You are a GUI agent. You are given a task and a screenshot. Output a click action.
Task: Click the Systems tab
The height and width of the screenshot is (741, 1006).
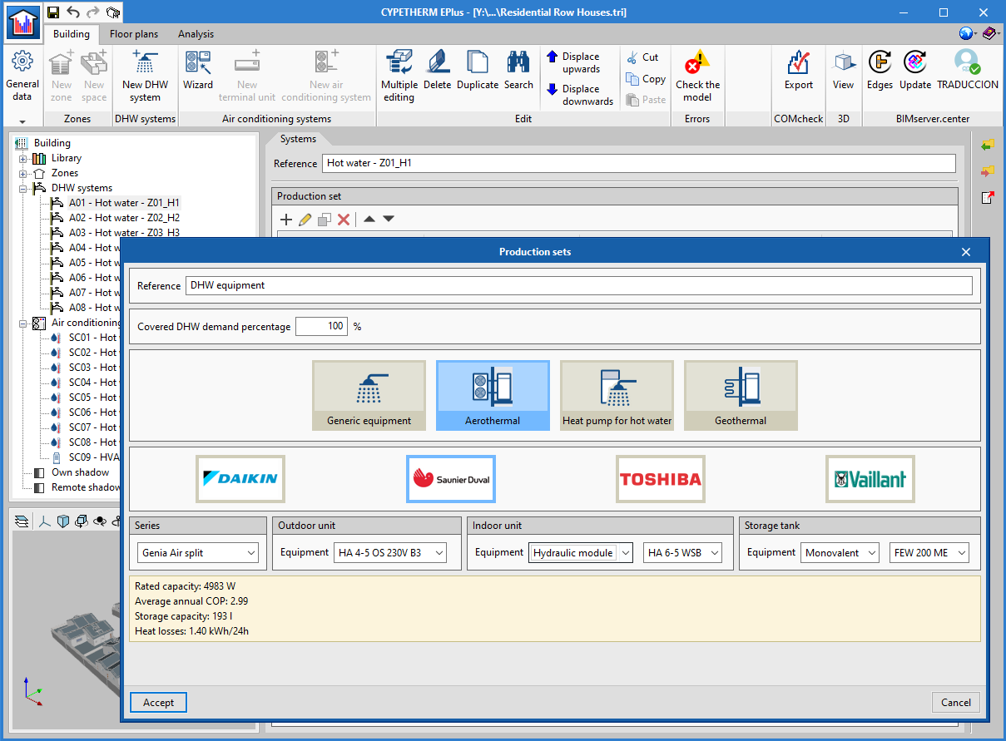click(x=298, y=139)
